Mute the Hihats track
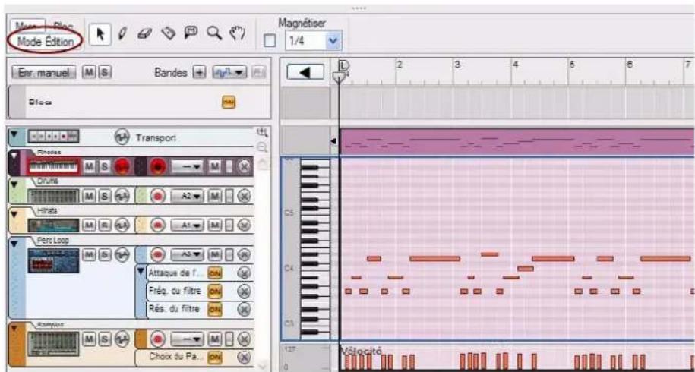The width and height of the screenshot is (695, 372). 90,225
